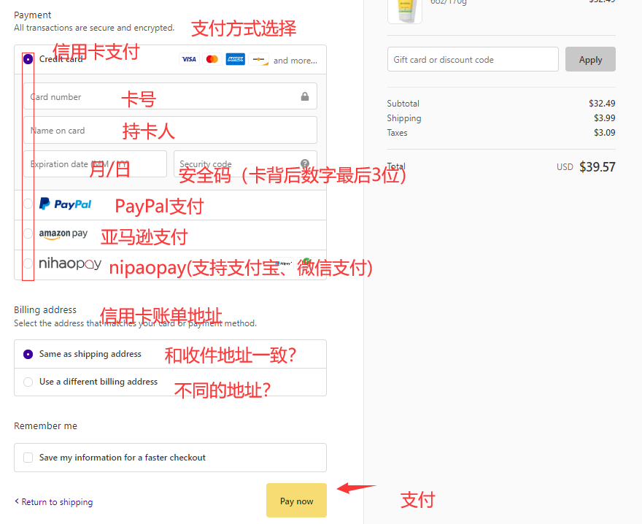Click the lock icon in Card number
Image resolution: width=642 pixels, height=524 pixels.
click(305, 96)
